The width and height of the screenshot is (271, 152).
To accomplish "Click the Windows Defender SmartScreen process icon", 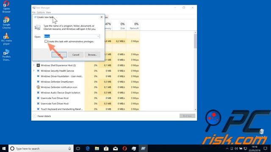I will tap(38, 81).
